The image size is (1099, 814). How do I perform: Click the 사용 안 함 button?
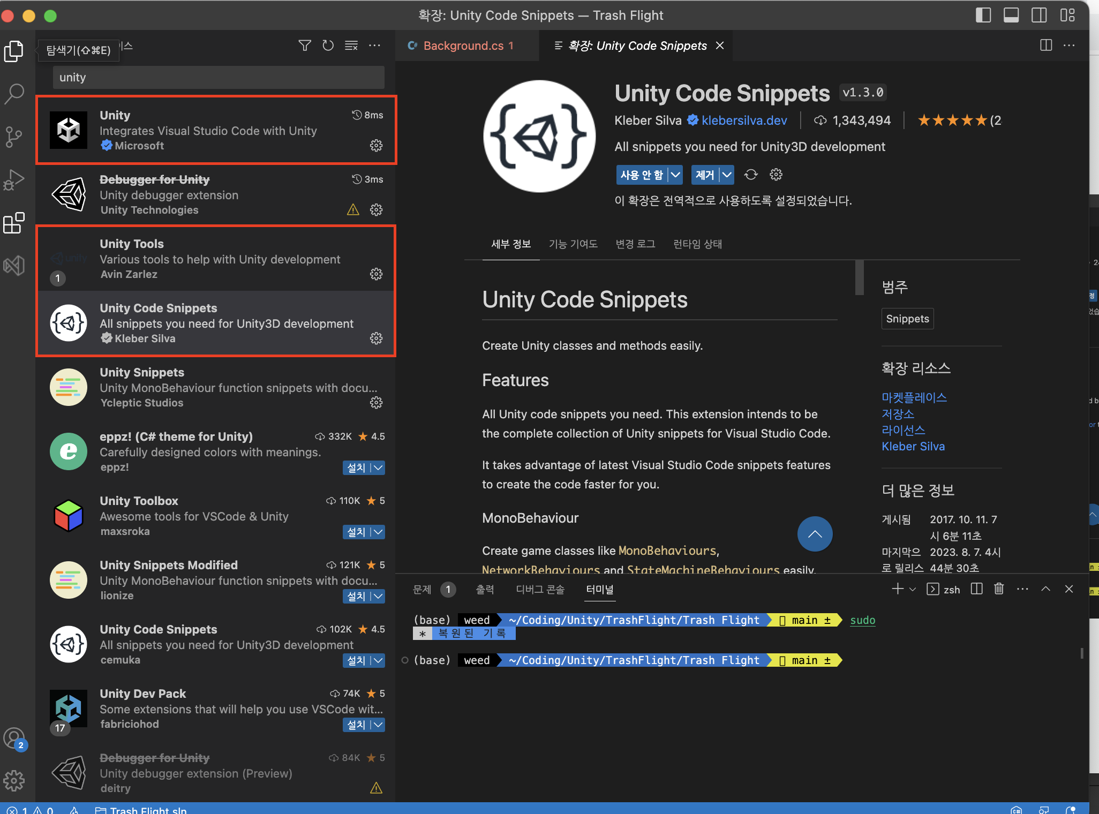642,175
